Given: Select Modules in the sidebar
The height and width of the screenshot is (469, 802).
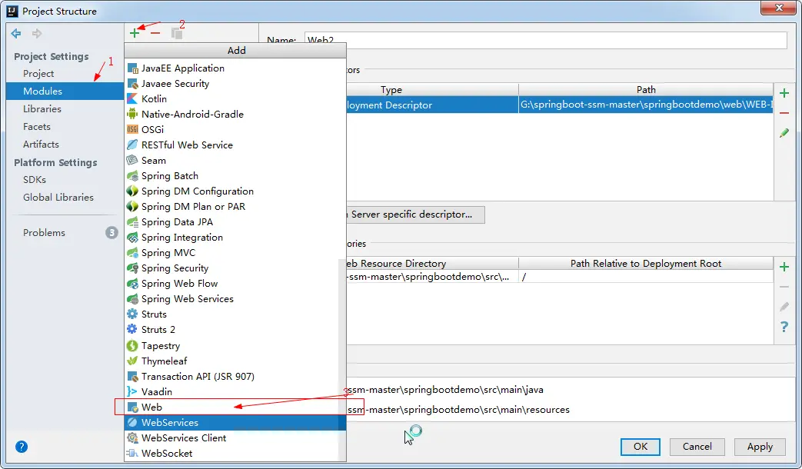Looking at the screenshot, I should point(65,91).
